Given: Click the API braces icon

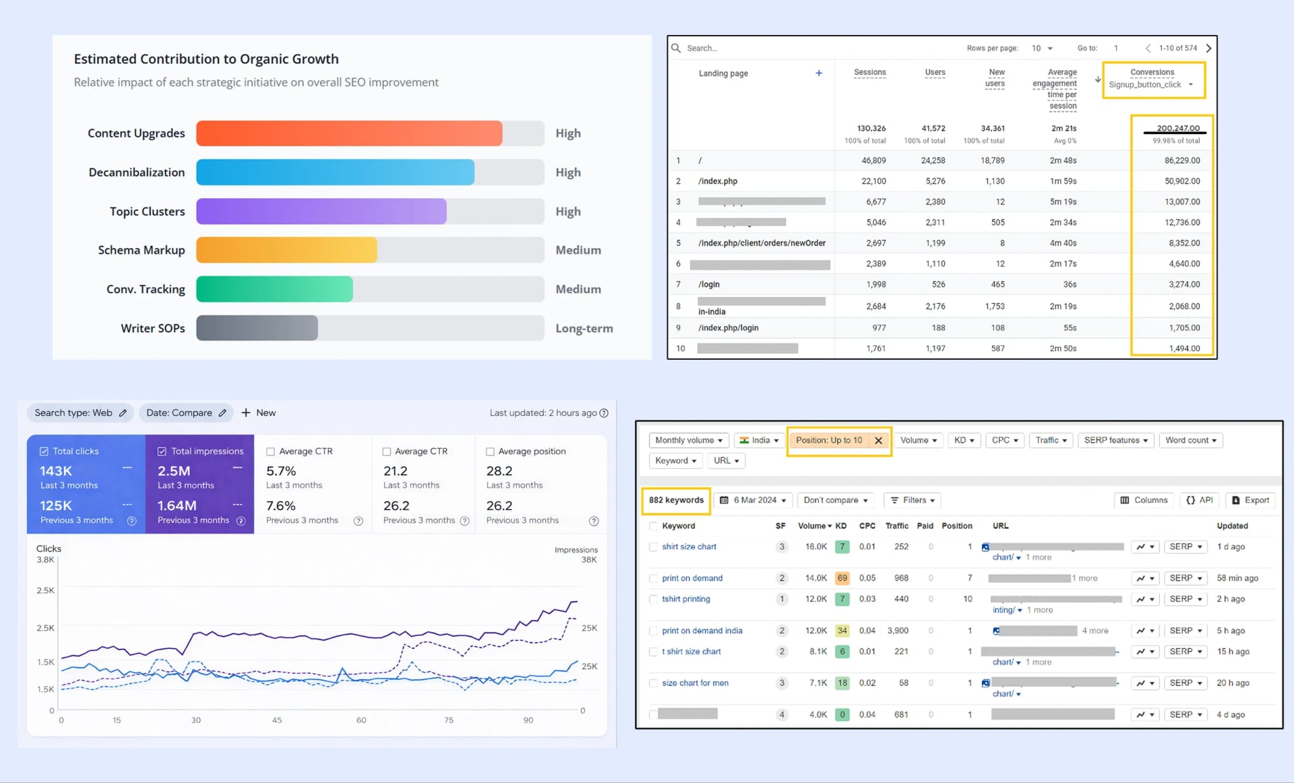Looking at the screenshot, I should pos(1191,500).
